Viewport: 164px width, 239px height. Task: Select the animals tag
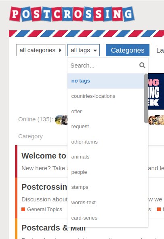click(106, 157)
